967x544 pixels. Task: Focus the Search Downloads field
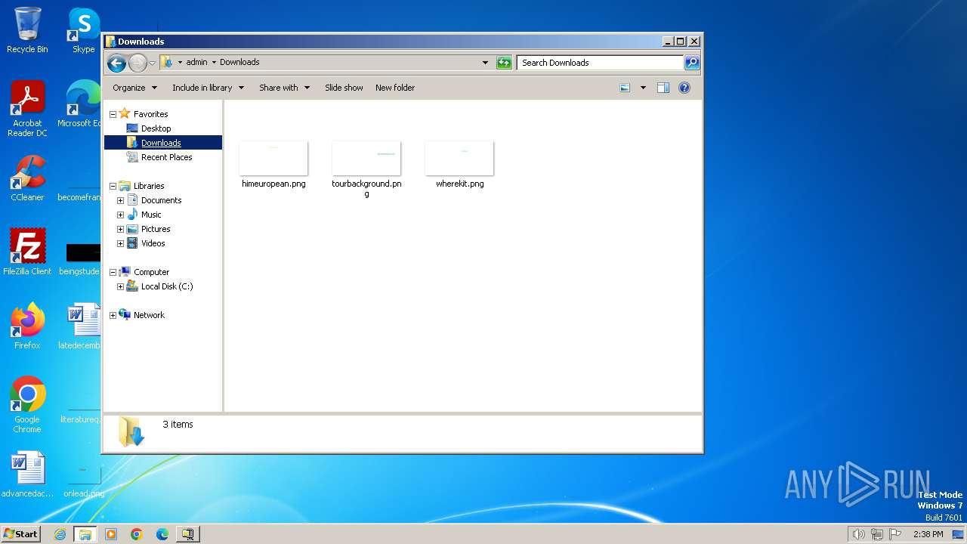pyautogui.click(x=600, y=63)
